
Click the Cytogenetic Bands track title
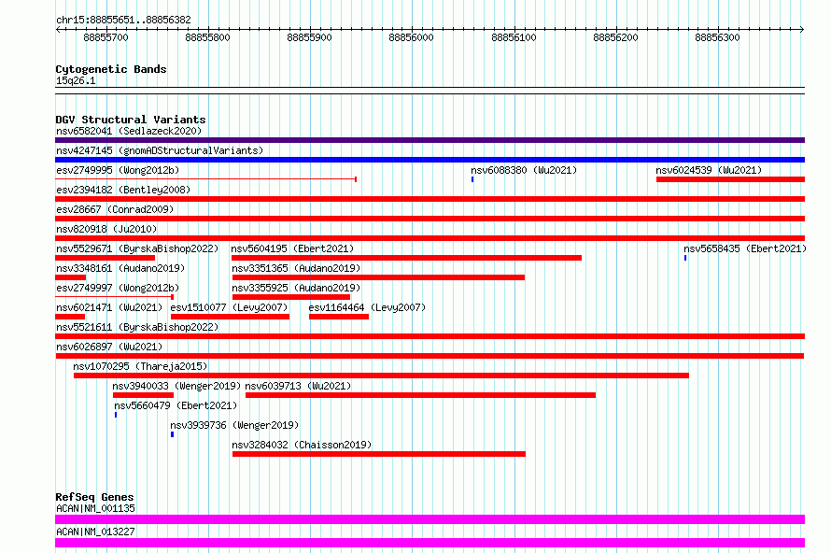111,69
